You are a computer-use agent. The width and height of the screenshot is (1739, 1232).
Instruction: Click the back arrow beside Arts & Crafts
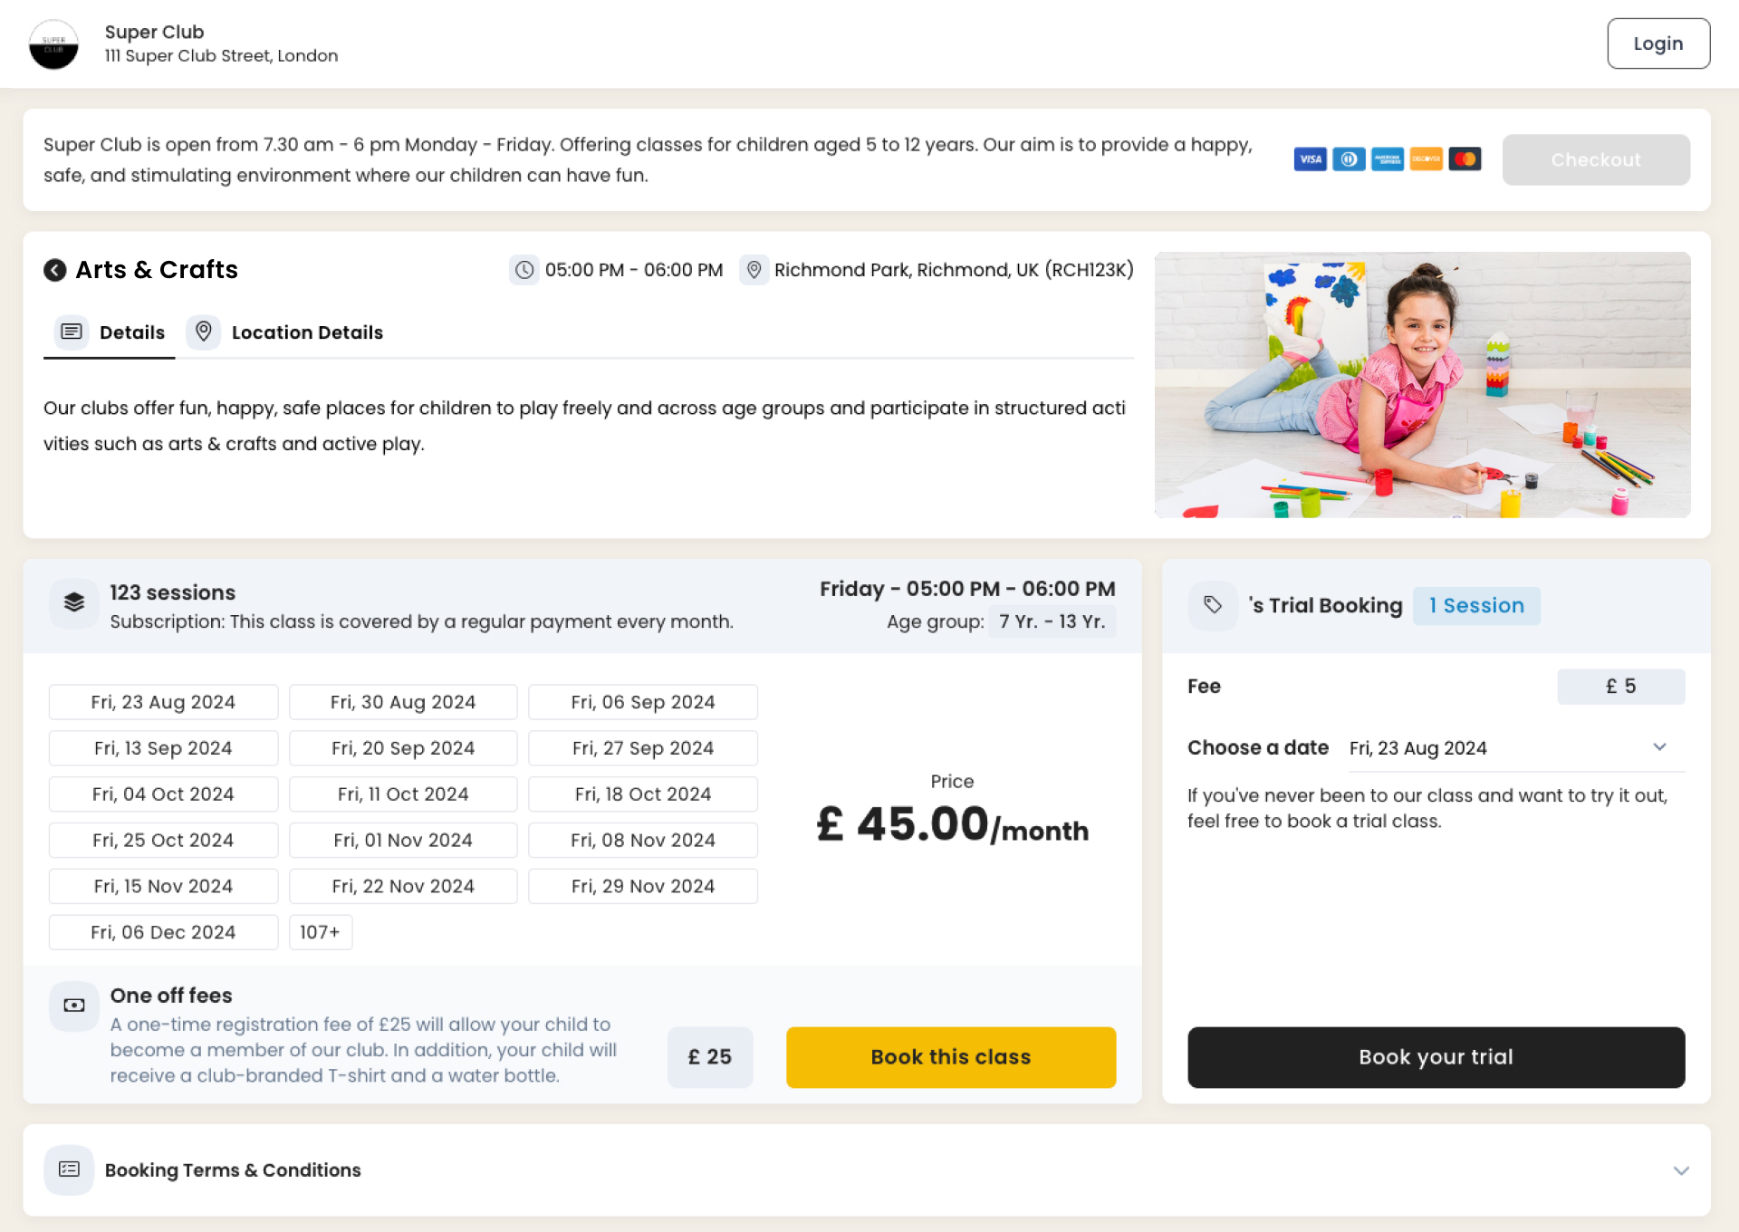tap(55, 270)
